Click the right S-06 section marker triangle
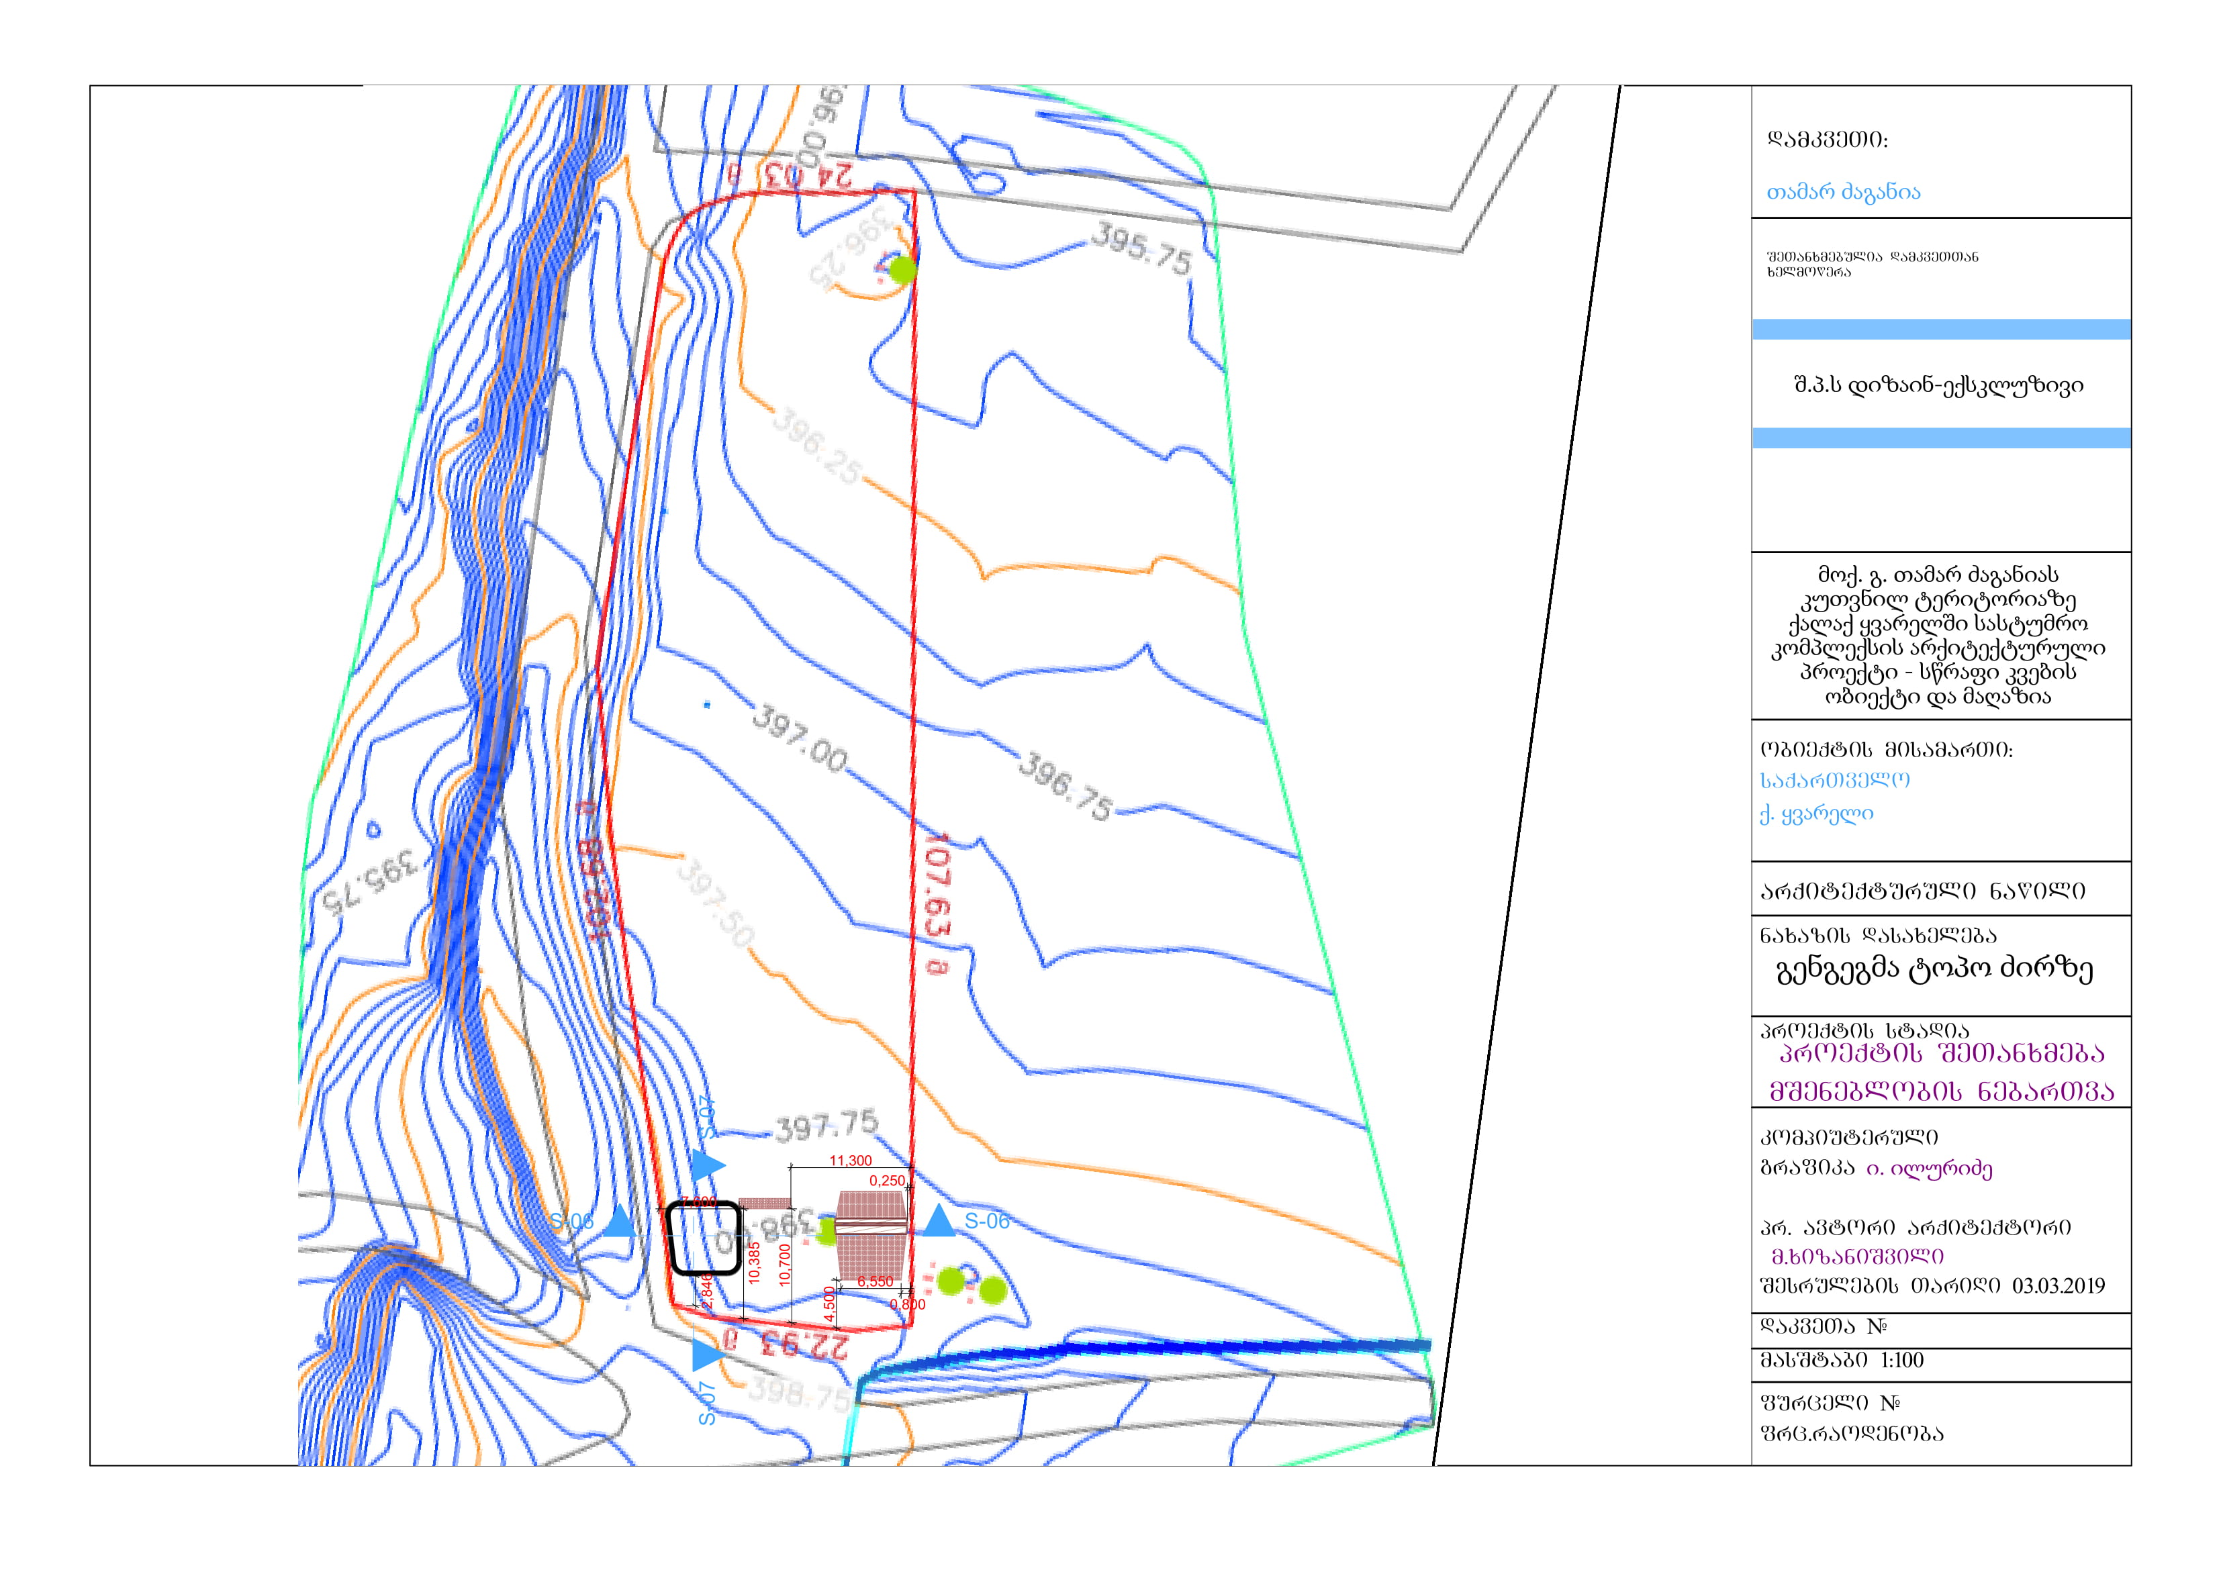 pos(939,1223)
